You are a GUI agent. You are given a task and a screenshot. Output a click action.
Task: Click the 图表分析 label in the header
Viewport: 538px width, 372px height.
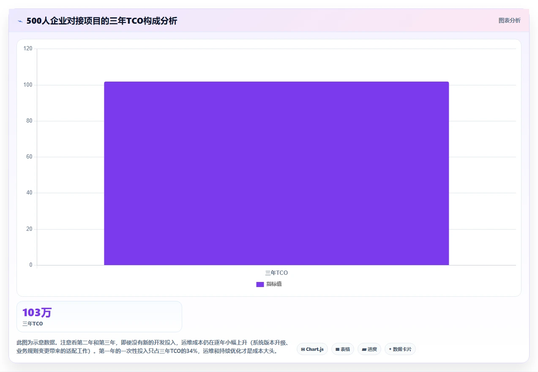tap(509, 20)
